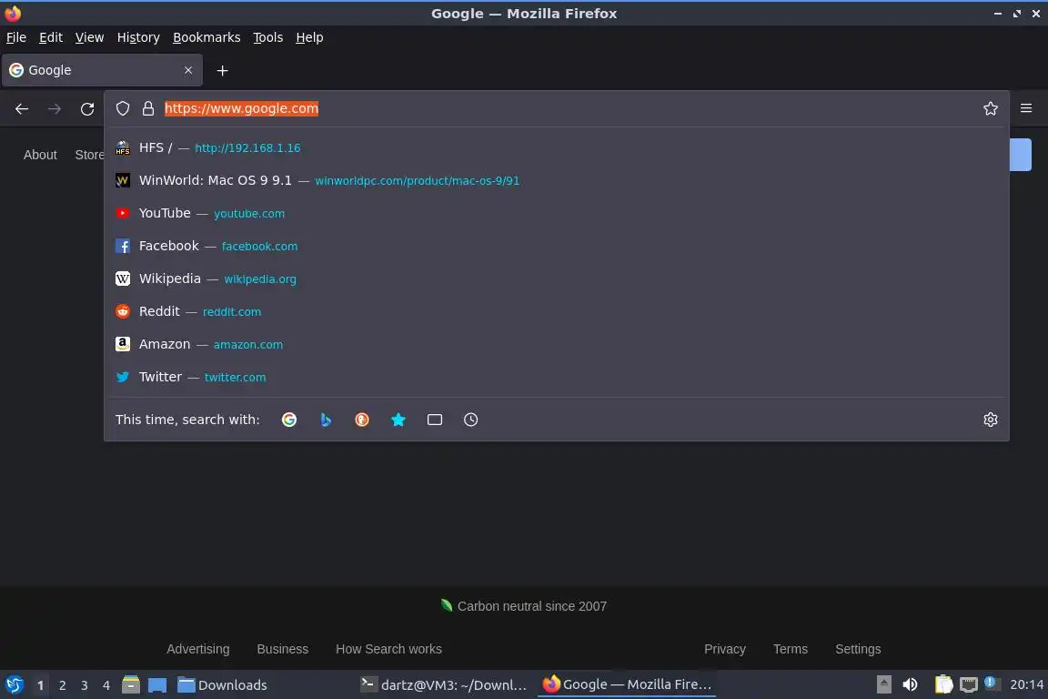Viewport: 1048px width, 699px height.
Task: Open a new tab with plus button
Action: 223,70
